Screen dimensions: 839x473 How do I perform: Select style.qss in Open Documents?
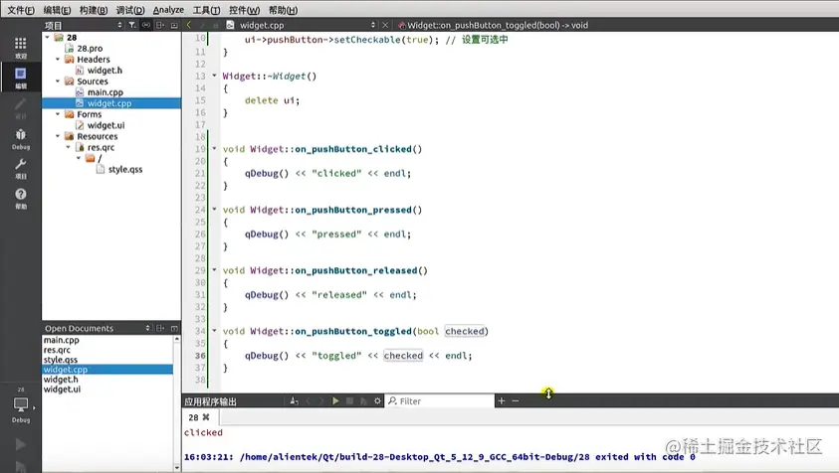pyautogui.click(x=60, y=360)
